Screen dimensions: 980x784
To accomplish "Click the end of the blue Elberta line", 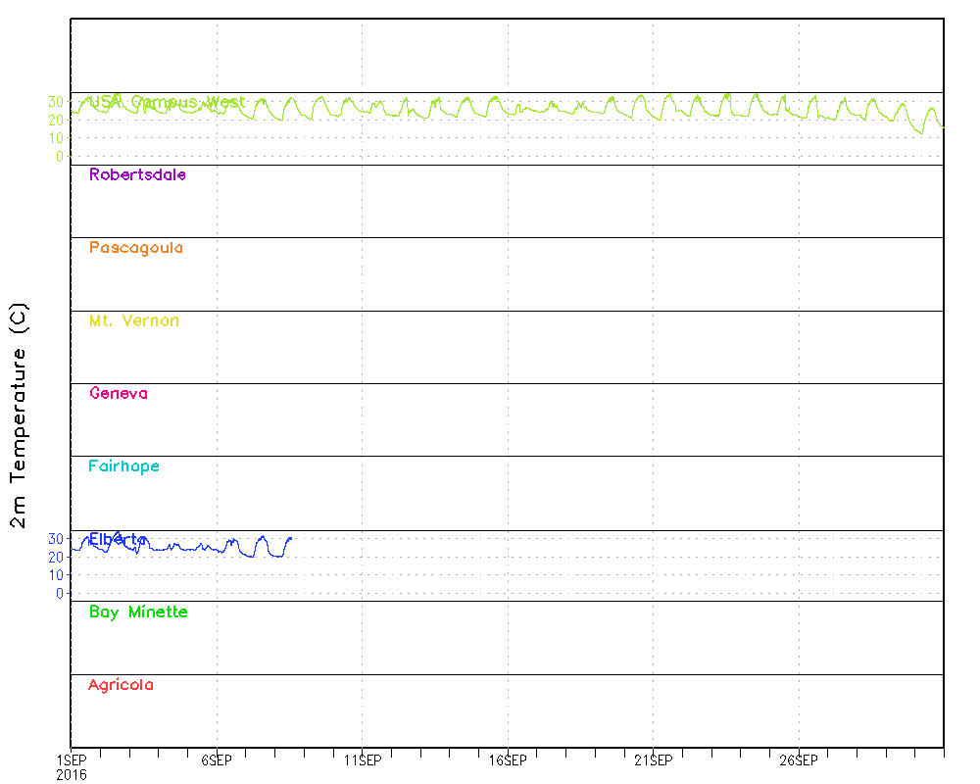I will (x=291, y=537).
